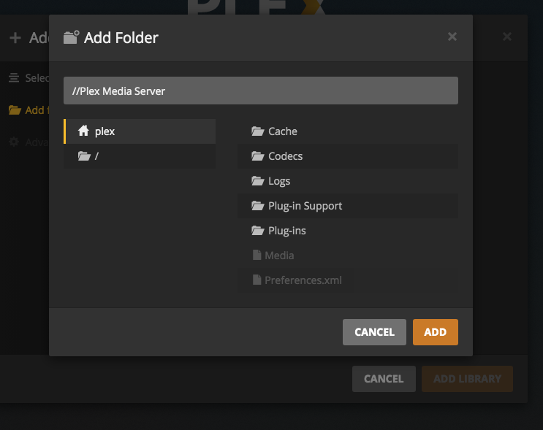Image resolution: width=543 pixels, height=430 pixels.
Task: Choose the plex home location
Action: pyautogui.click(x=140, y=131)
